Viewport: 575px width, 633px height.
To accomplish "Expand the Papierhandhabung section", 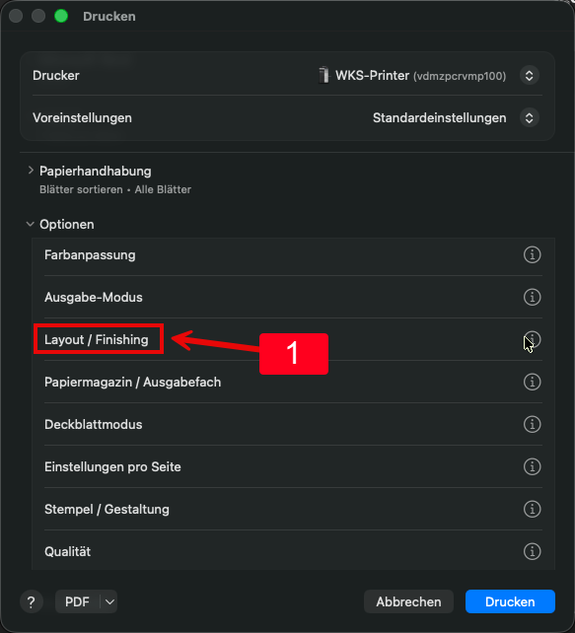I will (31, 171).
